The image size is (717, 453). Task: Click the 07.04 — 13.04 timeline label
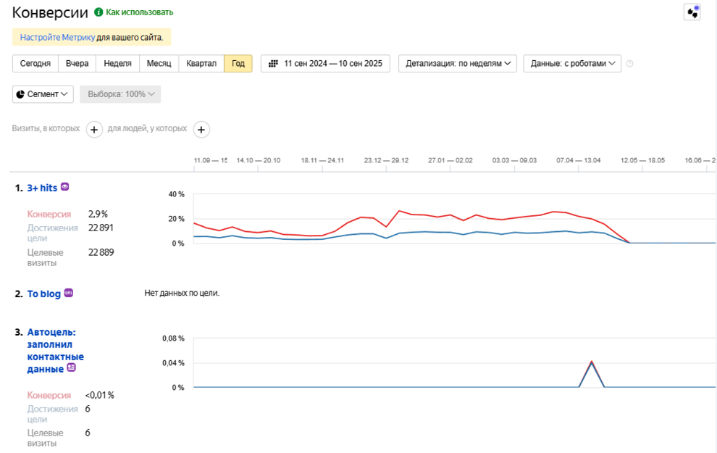(x=579, y=161)
